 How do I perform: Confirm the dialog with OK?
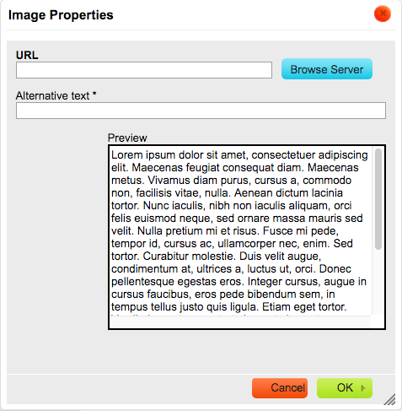pos(345,388)
